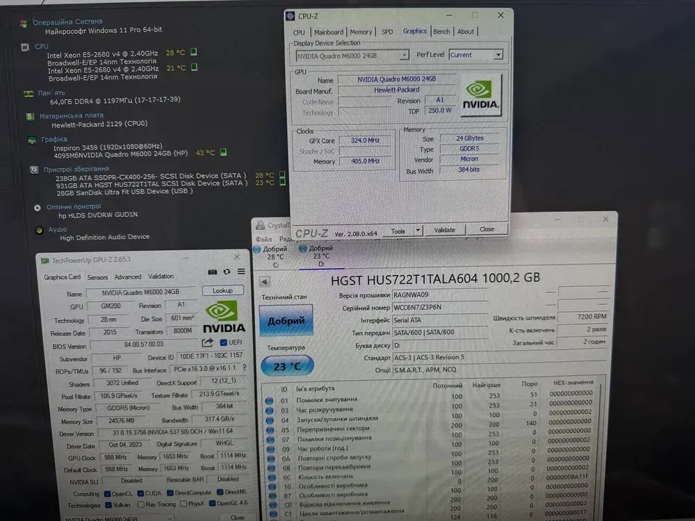
Task: Click the Validate button in CPU-Z
Action: 444,230
